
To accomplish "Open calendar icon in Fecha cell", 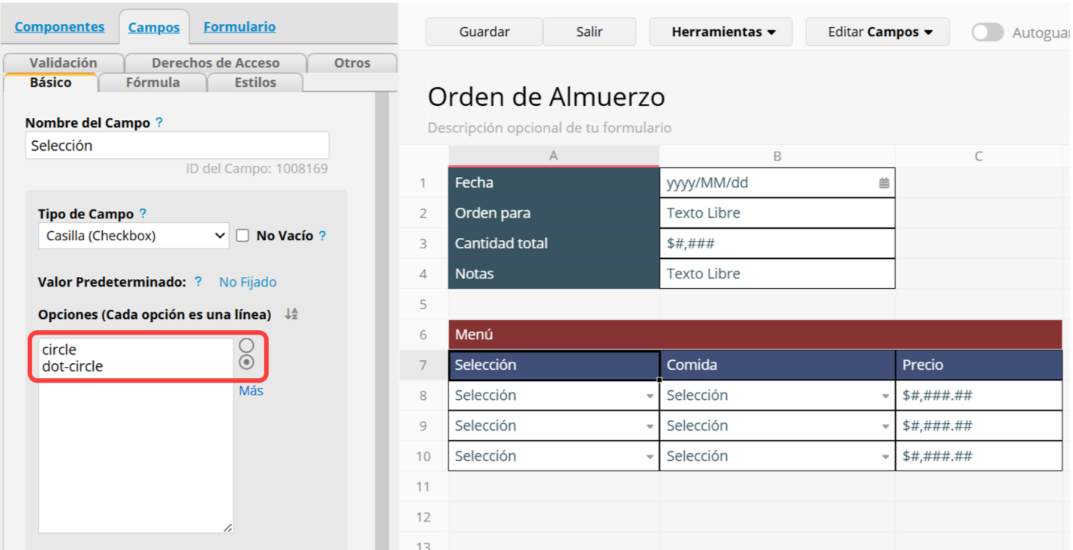I will tap(884, 183).
